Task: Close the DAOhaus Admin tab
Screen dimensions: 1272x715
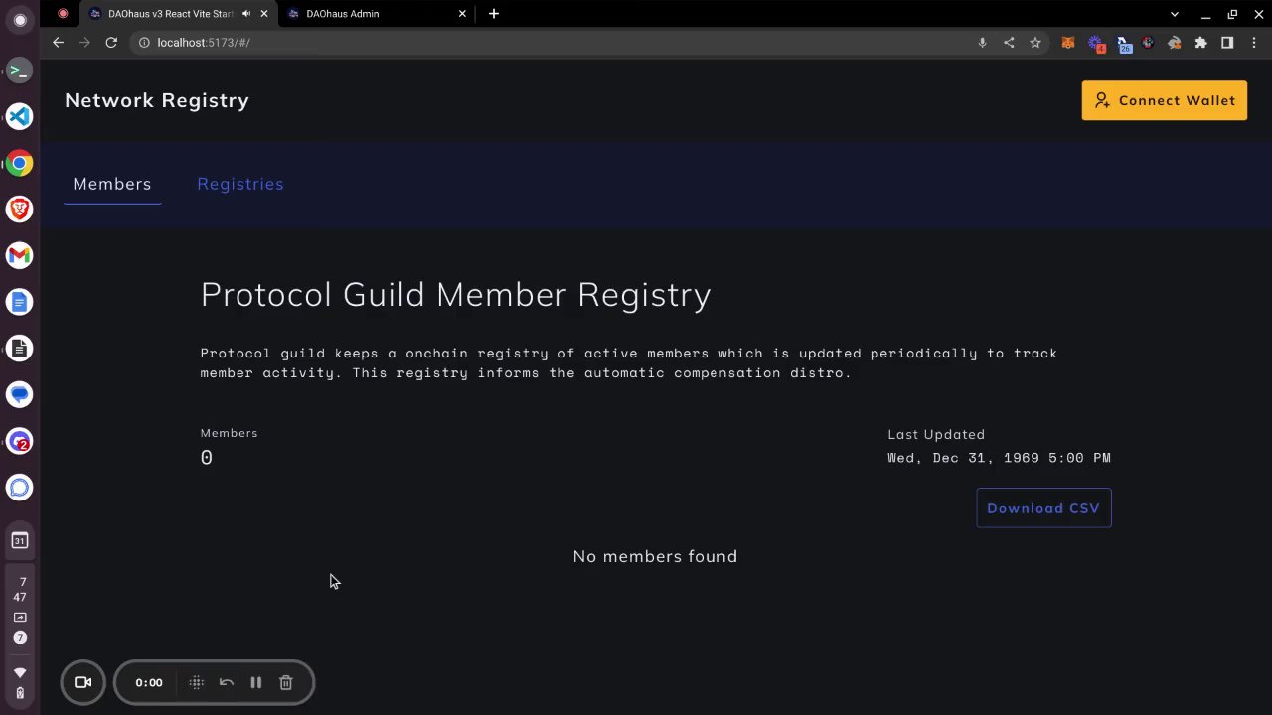Action: (463, 14)
